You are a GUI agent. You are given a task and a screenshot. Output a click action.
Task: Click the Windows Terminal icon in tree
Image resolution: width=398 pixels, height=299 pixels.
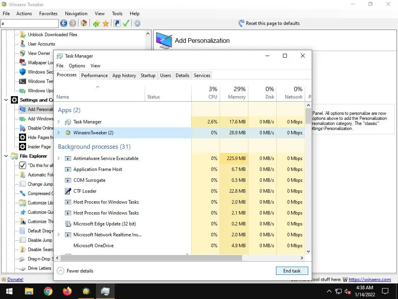click(x=23, y=81)
